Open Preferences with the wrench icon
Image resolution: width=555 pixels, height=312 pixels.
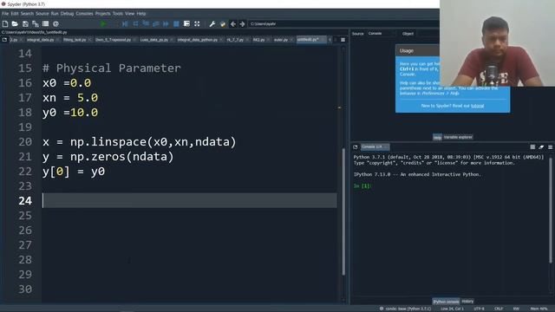click(x=212, y=24)
